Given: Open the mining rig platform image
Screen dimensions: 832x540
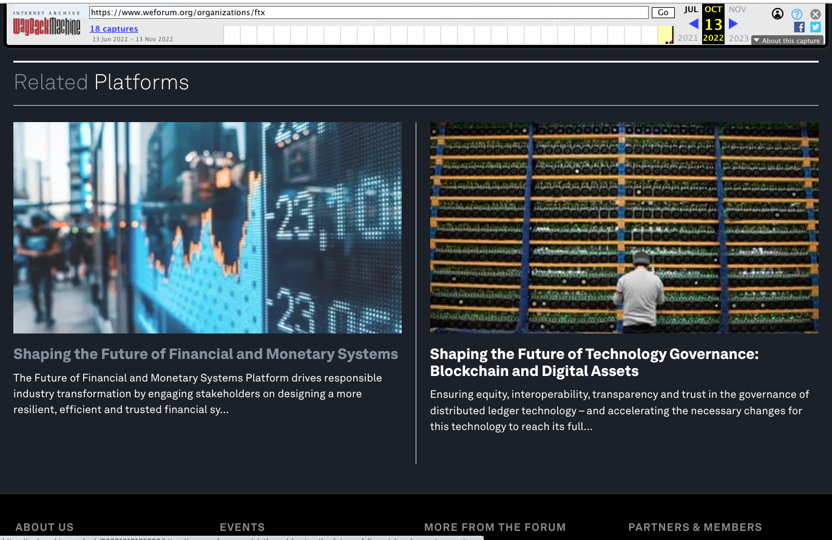Looking at the screenshot, I should (x=624, y=228).
